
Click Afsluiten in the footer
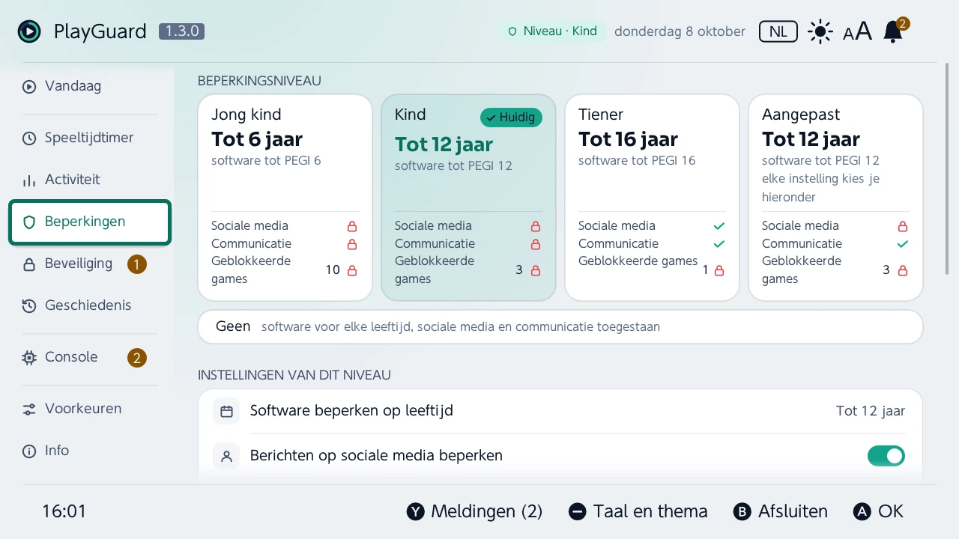tap(780, 511)
